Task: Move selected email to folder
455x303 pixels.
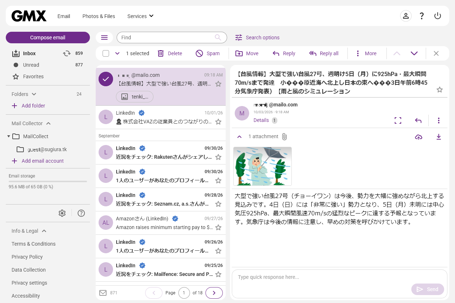Action: [247, 53]
